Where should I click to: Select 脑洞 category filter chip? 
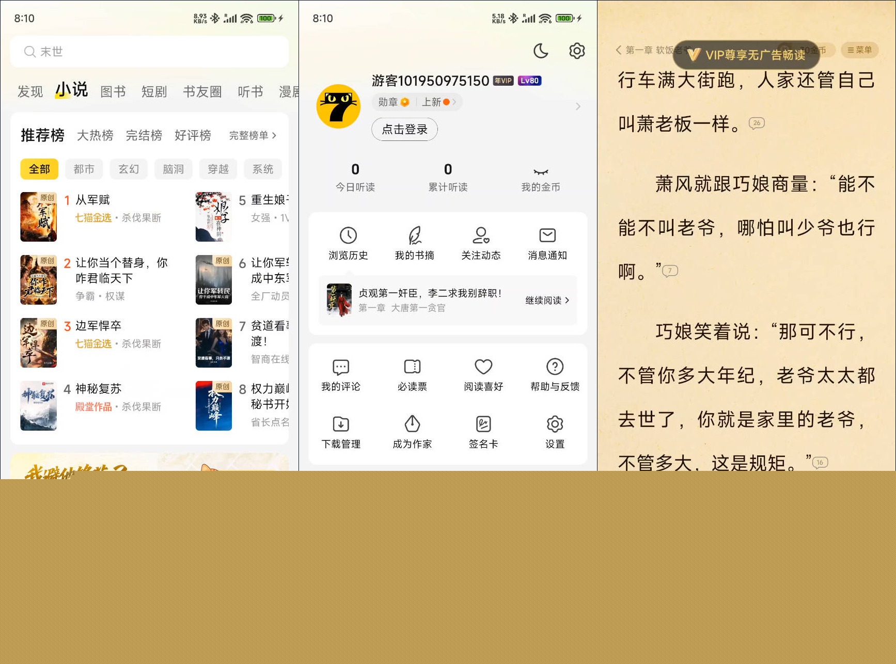(x=173, y=169)
